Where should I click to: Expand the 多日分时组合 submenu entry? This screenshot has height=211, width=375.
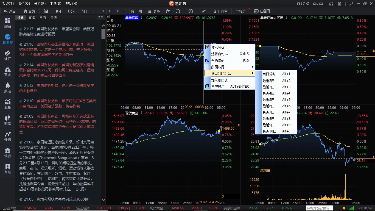[230, 73]
